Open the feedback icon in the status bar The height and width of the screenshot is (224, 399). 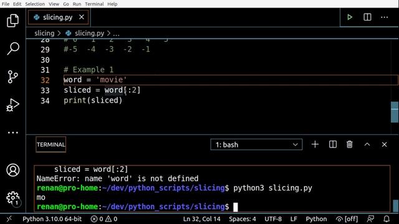click(370, 219)
